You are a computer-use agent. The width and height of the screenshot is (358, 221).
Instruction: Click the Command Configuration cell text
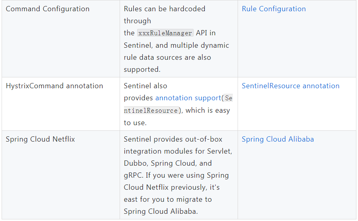coord(48,9)
